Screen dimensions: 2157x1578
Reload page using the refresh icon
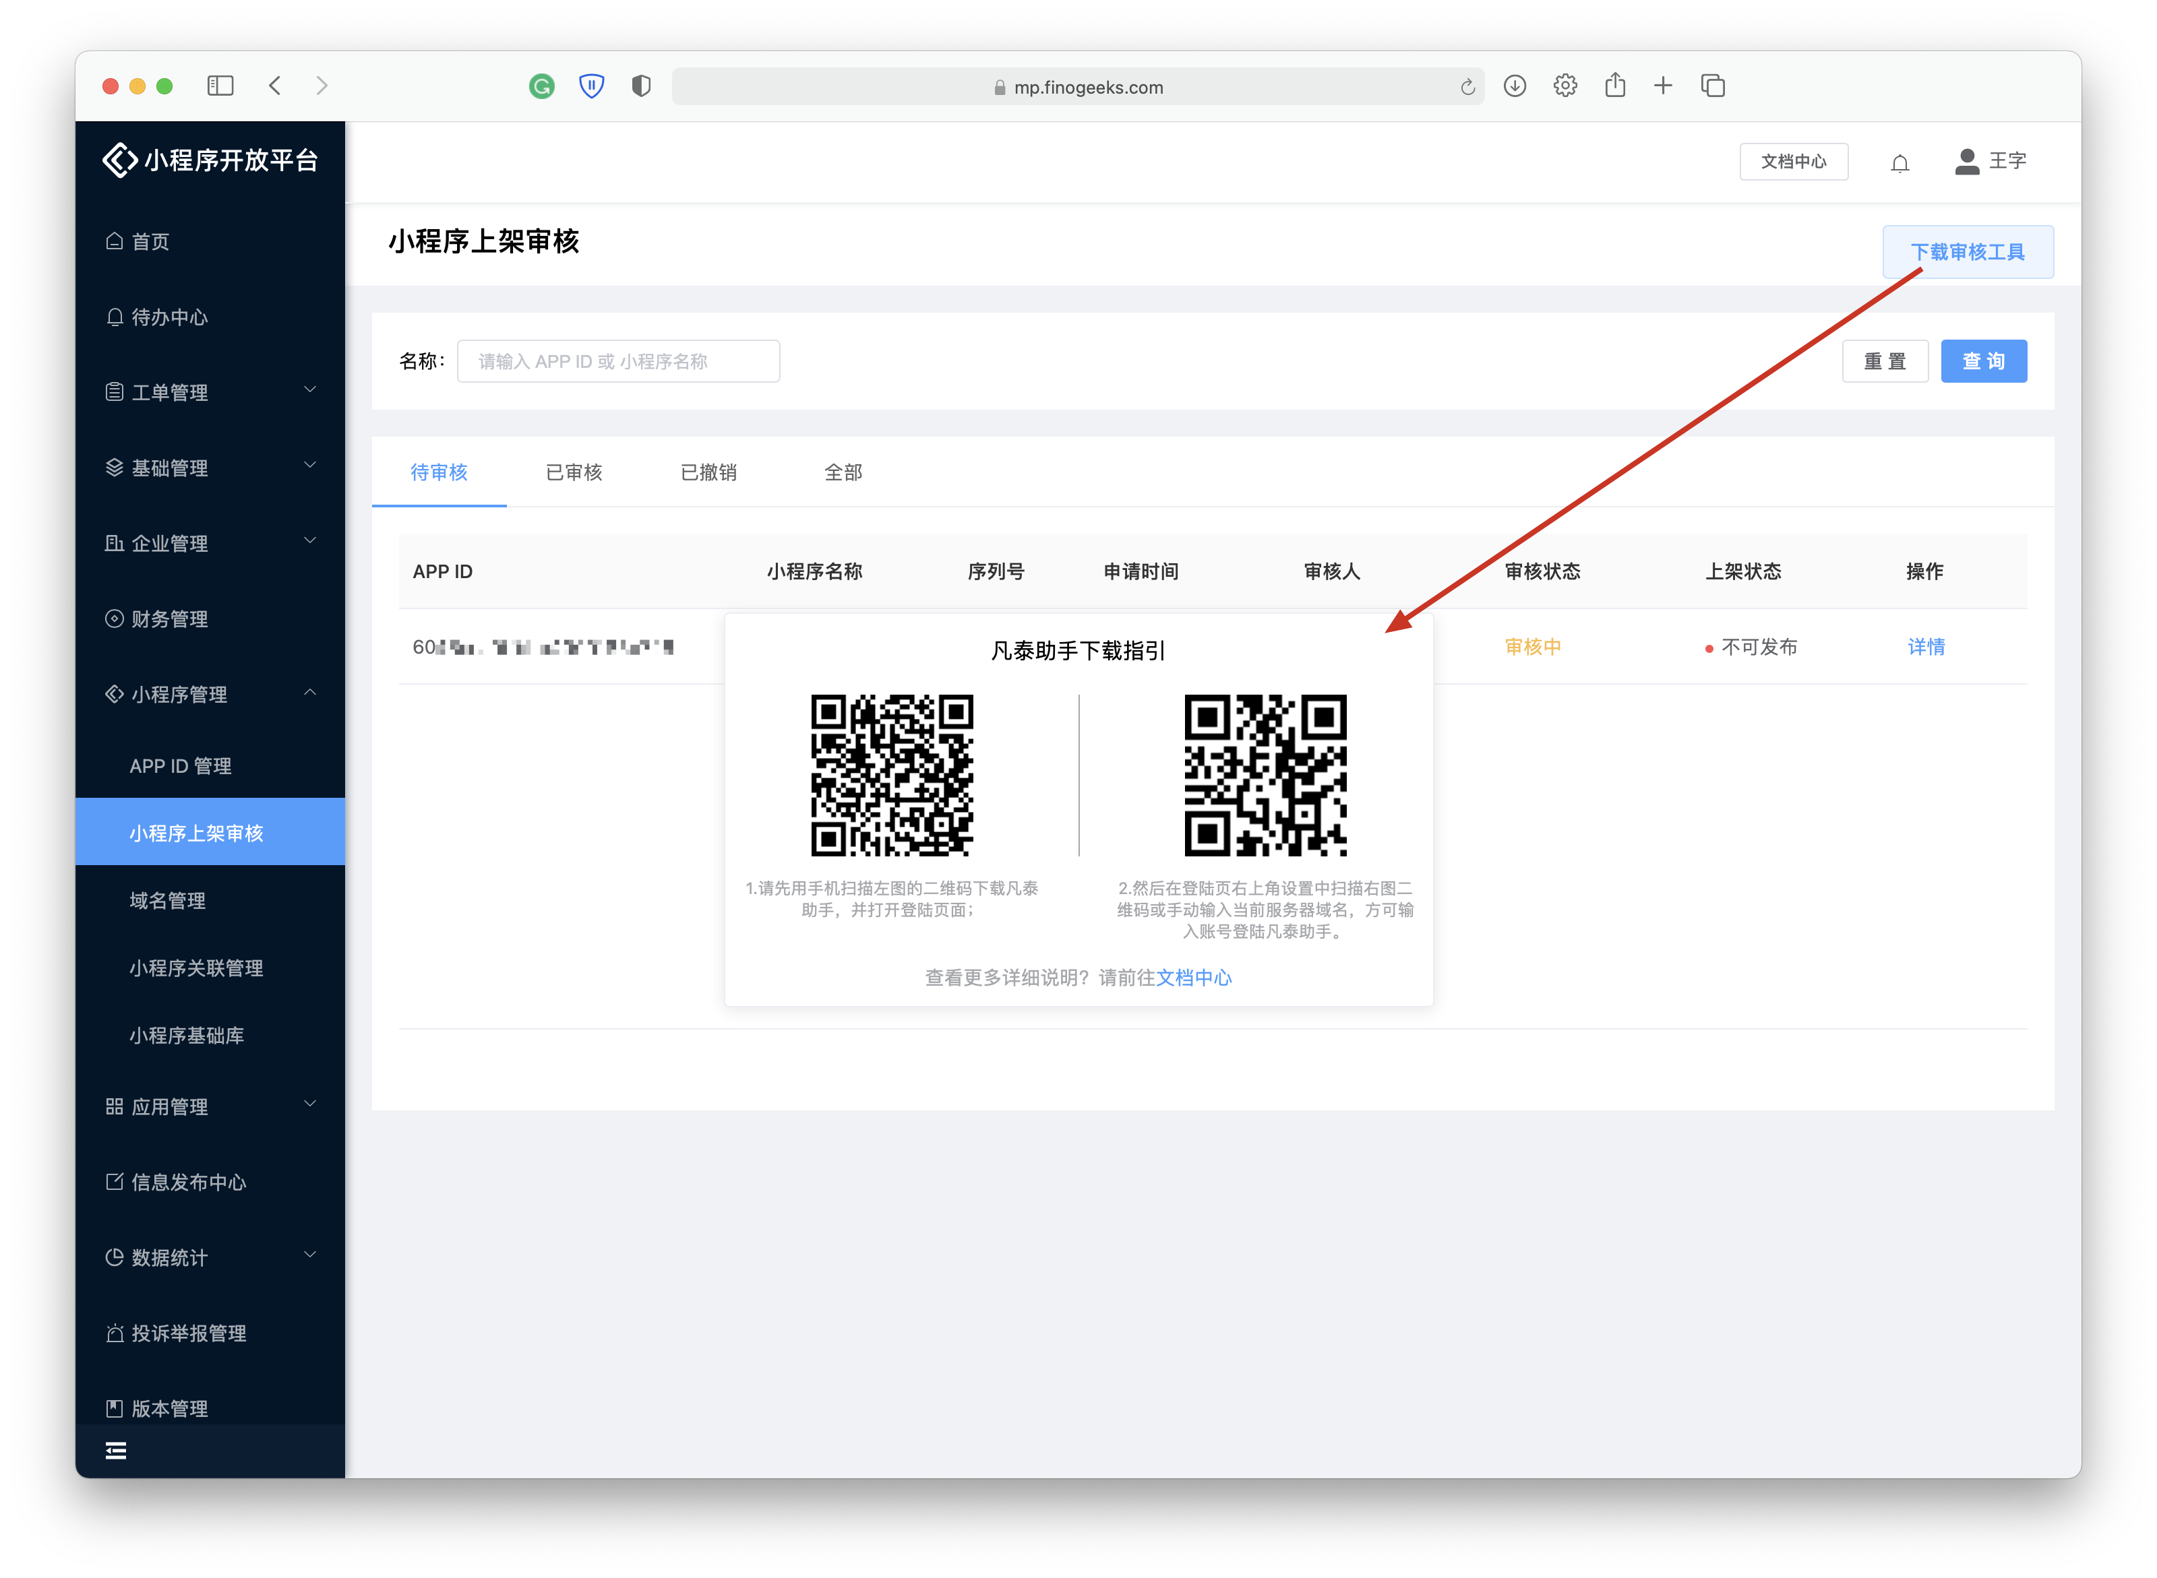[x=1468, y=87]
